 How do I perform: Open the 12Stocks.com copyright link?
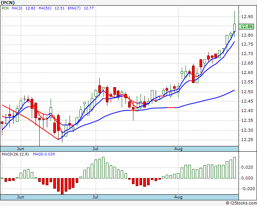click(241, 203)
